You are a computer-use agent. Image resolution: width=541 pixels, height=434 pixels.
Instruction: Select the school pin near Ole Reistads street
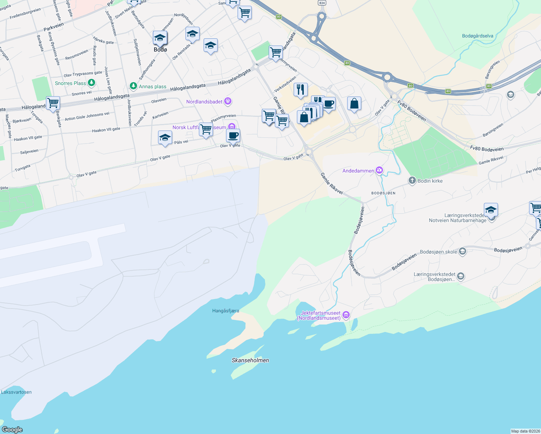[192, 34]
